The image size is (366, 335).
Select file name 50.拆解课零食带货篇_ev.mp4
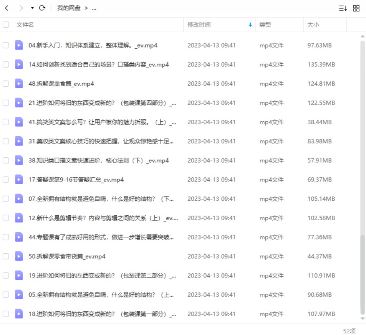click(67, 256)
